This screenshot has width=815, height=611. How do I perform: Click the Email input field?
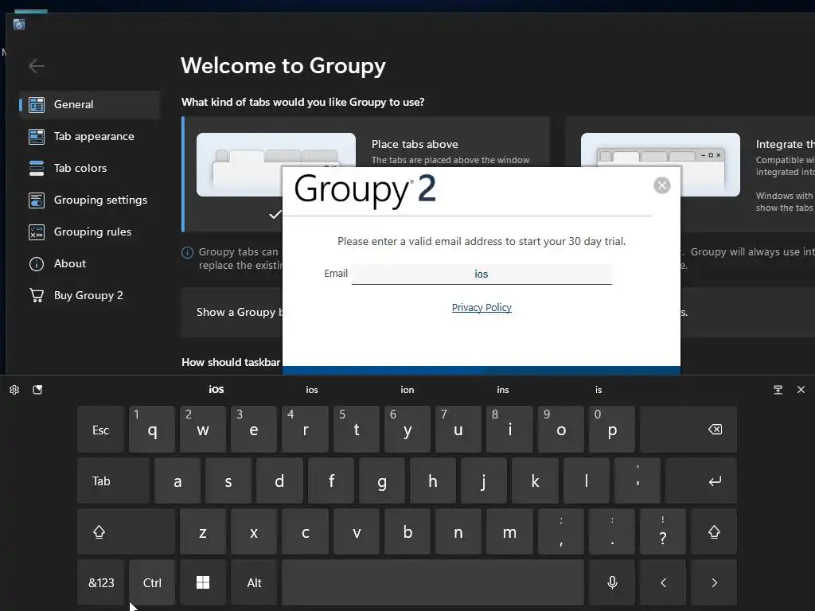[482, 274]
